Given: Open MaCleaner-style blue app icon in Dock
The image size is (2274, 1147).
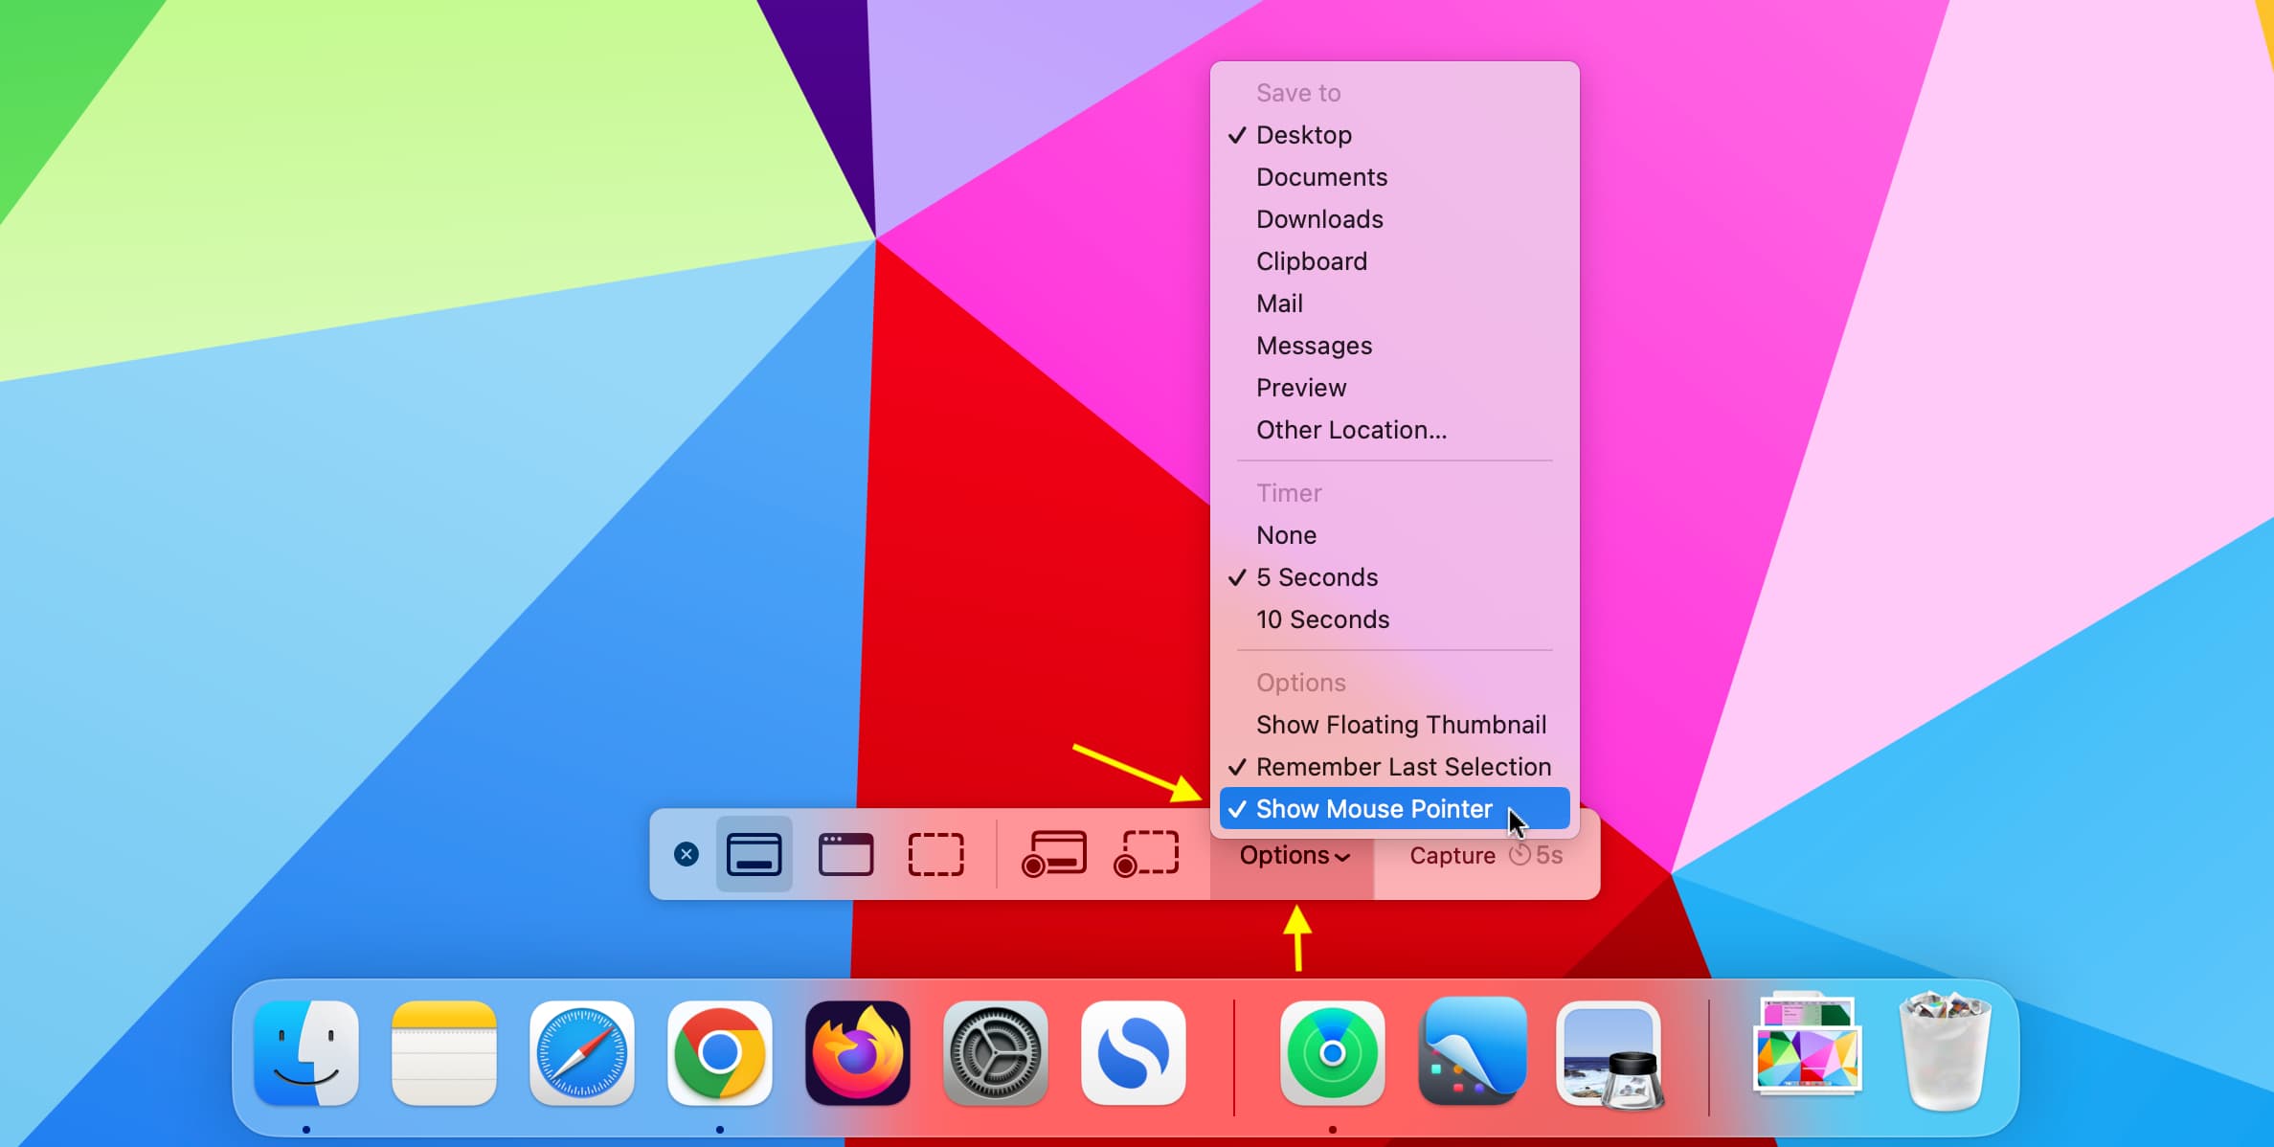Looking at the screenshot, I should click(x=1473, y=1051).
